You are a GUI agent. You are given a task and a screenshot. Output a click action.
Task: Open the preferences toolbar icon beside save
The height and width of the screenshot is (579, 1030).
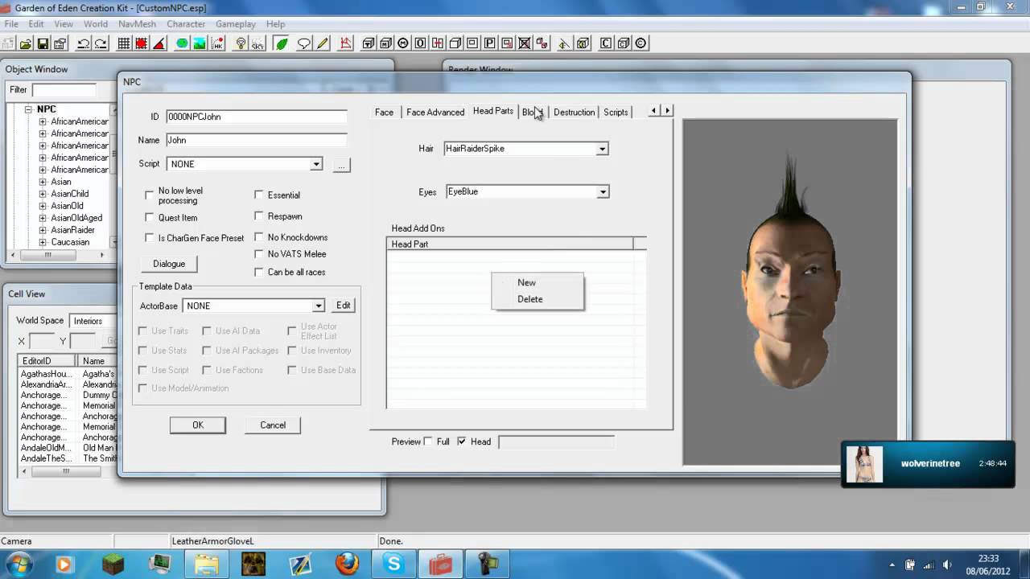tap(60, 43)
